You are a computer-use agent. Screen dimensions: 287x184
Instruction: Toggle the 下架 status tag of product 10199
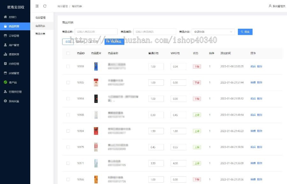(x=197, y=66)
